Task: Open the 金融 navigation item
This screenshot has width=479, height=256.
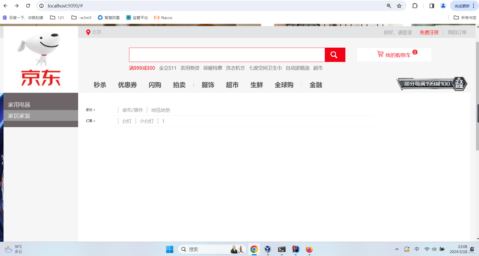Action: tap(316, 85)
